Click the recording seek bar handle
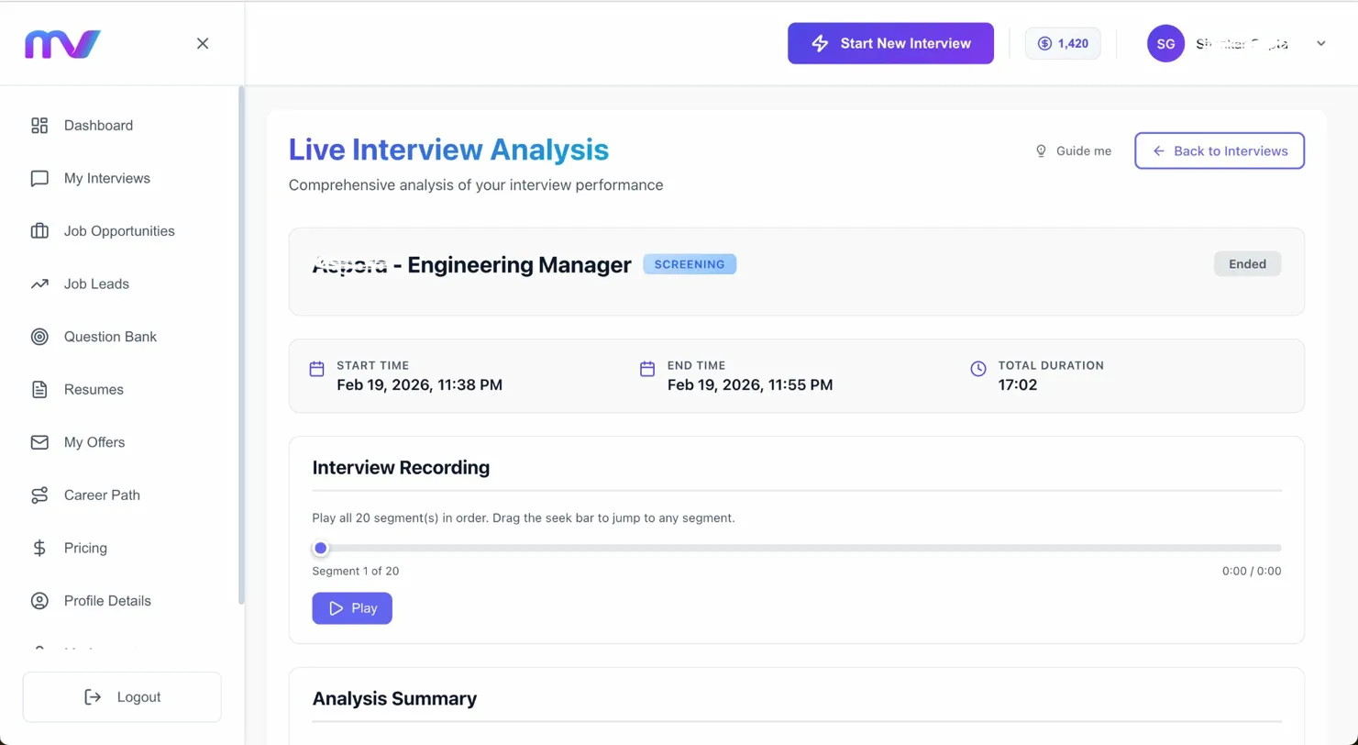 [x=320, y=548]
